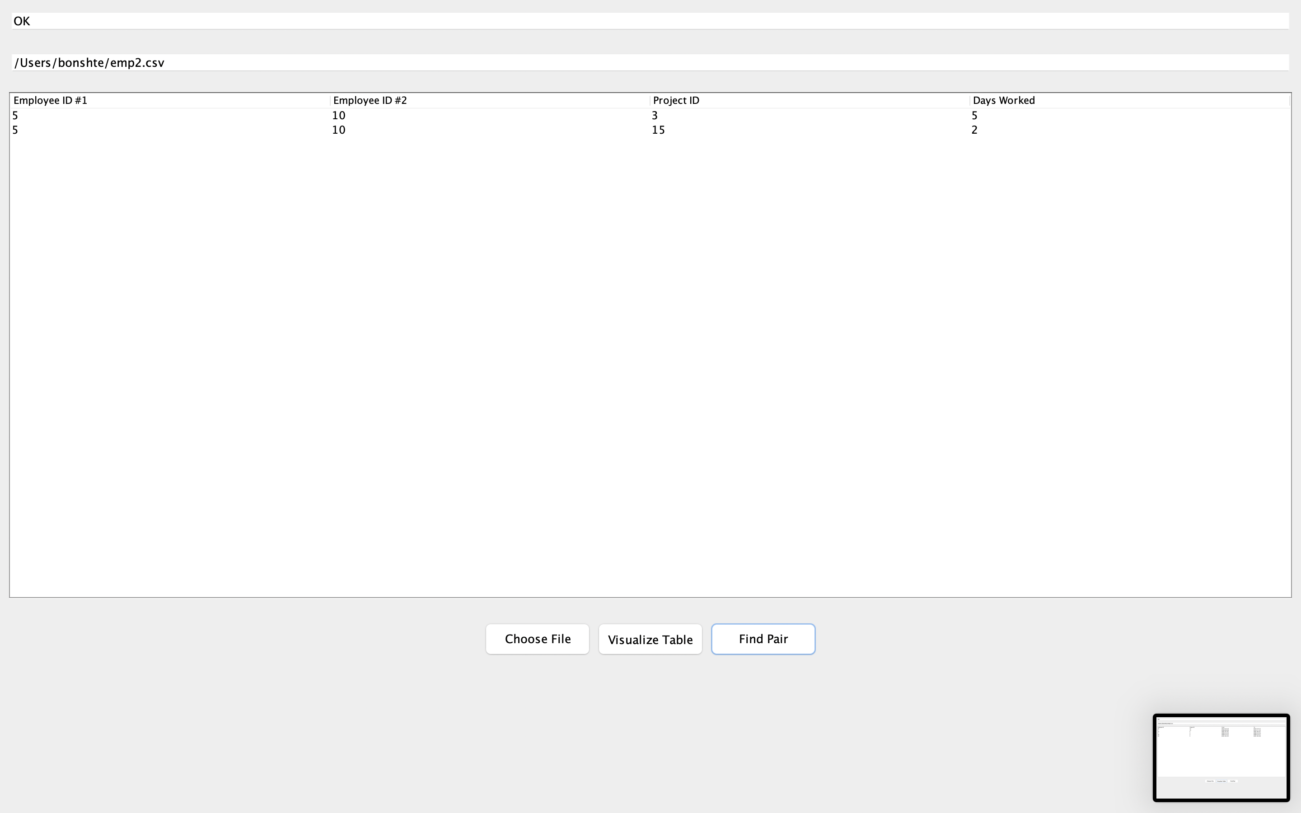Select the Employee ID #2 column header
The width and height of the screenshot is (1301, 813).
(370, 100)
